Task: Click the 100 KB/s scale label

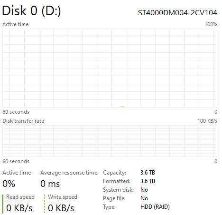Action: [x=207, y=121]
